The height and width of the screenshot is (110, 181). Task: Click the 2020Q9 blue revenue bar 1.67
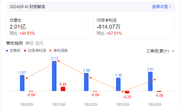pyautogui.click(x=22, y=83)
